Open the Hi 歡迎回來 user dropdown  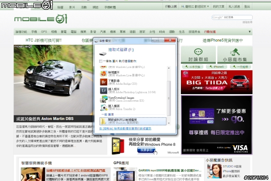pos(195,6)
